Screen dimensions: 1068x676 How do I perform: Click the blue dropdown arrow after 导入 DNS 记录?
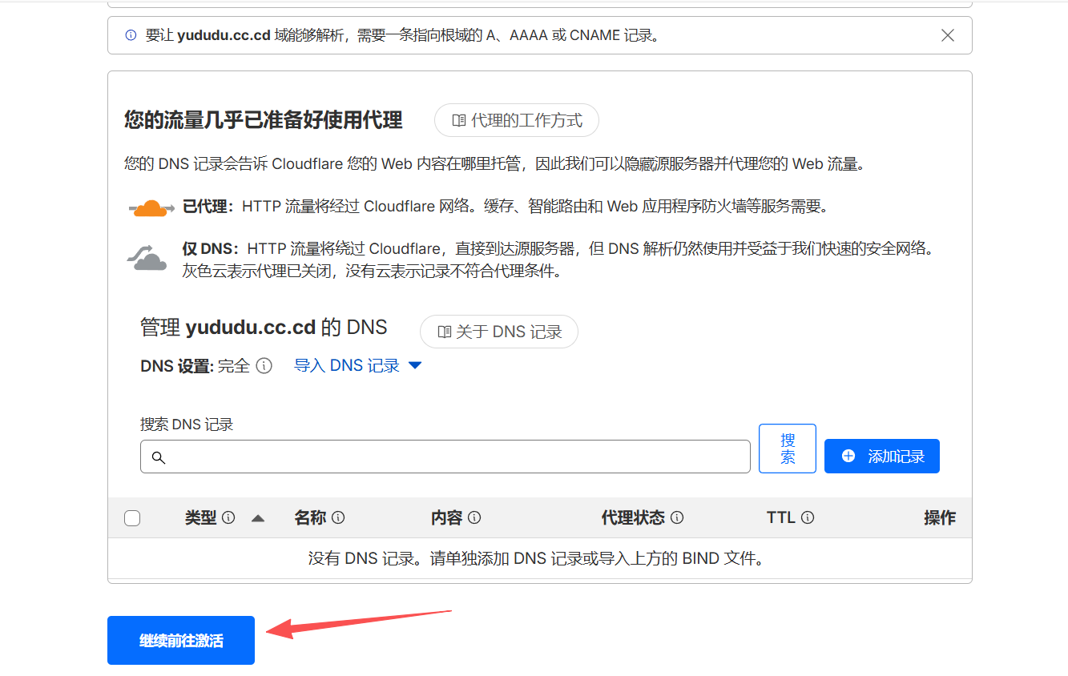(415, 365)
